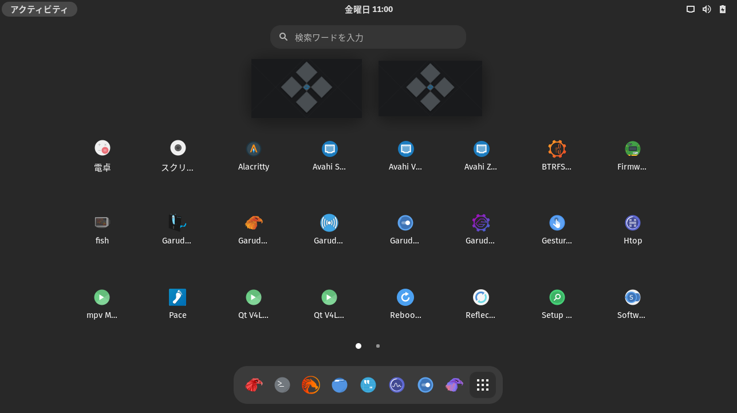
Task: Launch the orange dragon browser in dock
Action: pos(311,385)
